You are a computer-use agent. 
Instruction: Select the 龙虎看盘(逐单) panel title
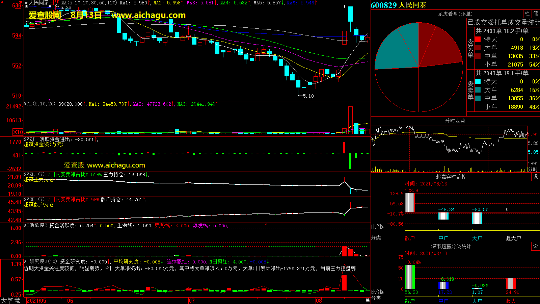(455, 14)
